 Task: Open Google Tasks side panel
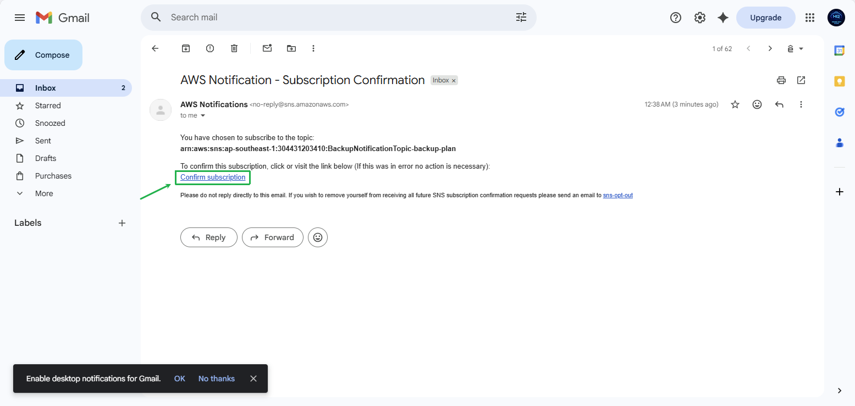(840, 112)
